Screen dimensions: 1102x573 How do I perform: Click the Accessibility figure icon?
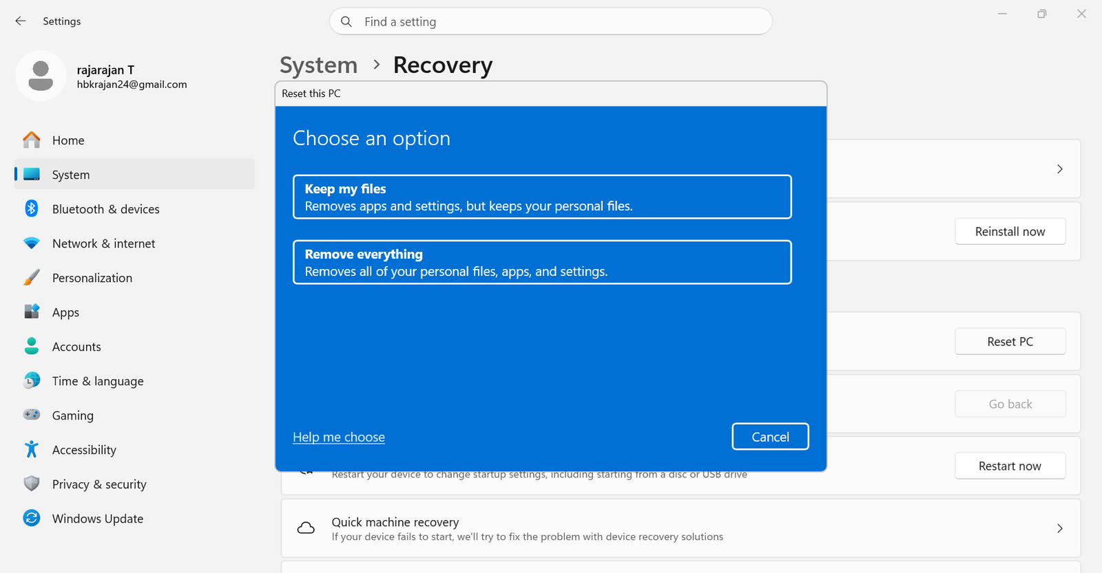click(32, 449)
